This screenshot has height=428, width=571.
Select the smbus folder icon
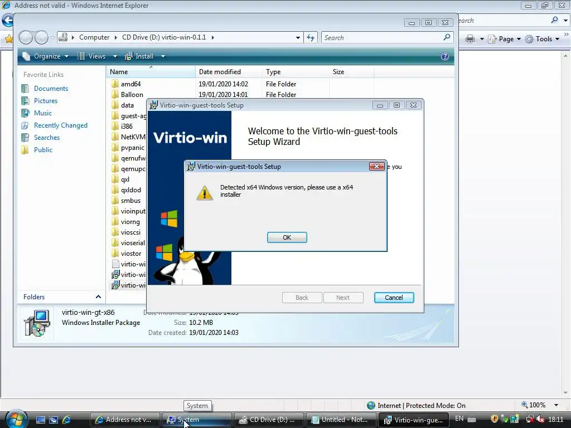click(115, 201)
